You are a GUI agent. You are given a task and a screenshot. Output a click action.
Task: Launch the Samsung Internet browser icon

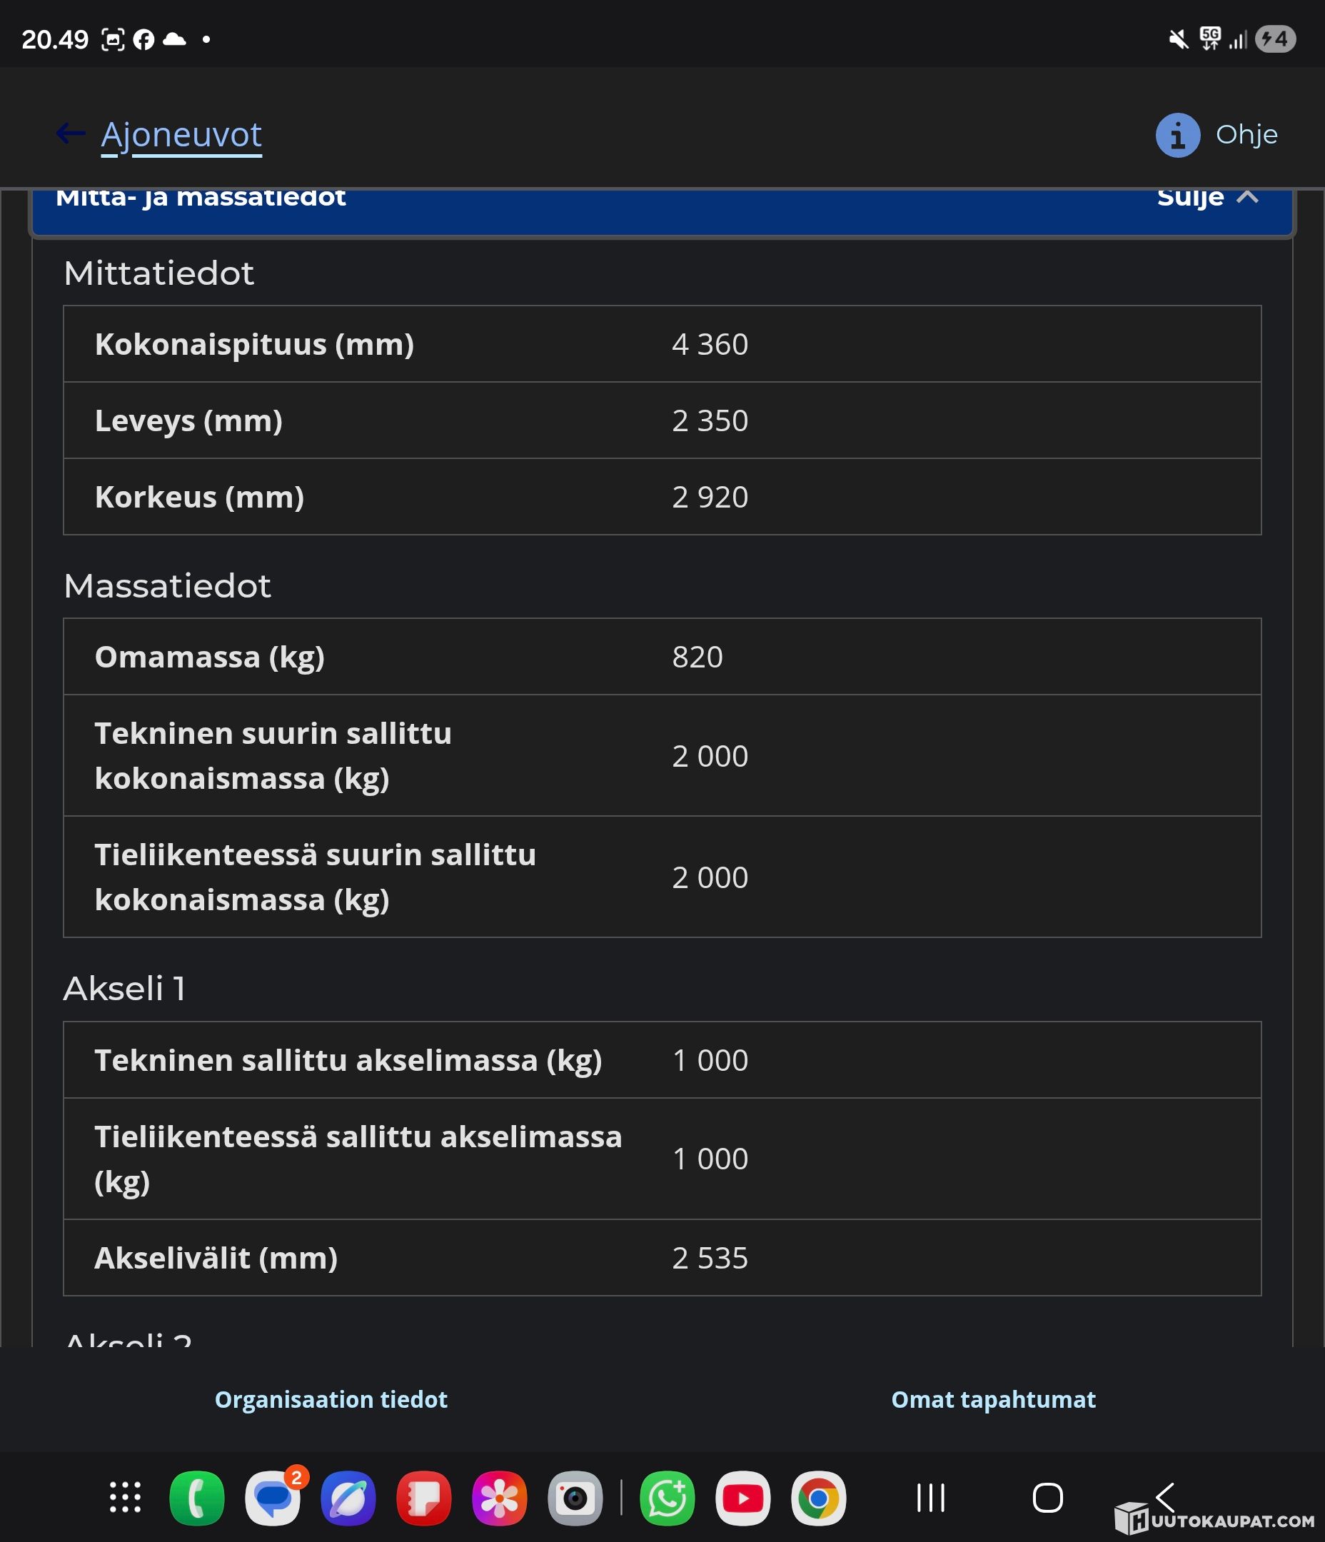[x=348, y=1498]
